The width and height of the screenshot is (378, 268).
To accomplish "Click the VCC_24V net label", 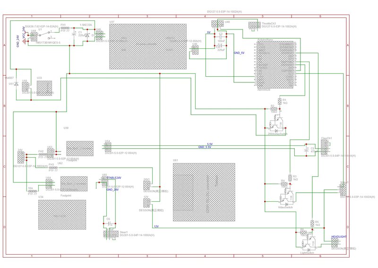I will coord(24,32).
